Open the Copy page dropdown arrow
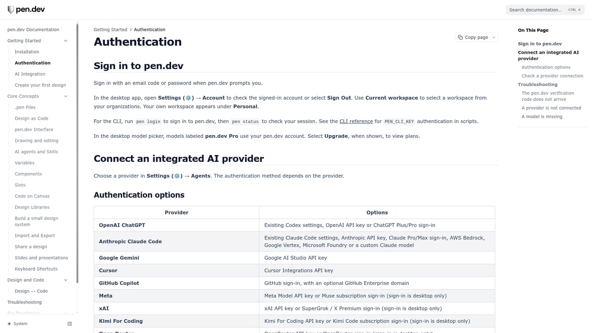 (493, 37)
